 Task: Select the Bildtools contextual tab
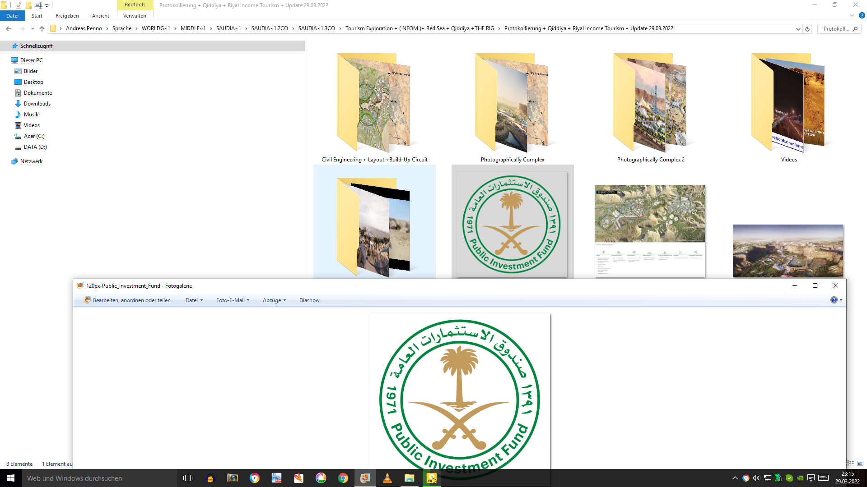[x=135, y=5]
